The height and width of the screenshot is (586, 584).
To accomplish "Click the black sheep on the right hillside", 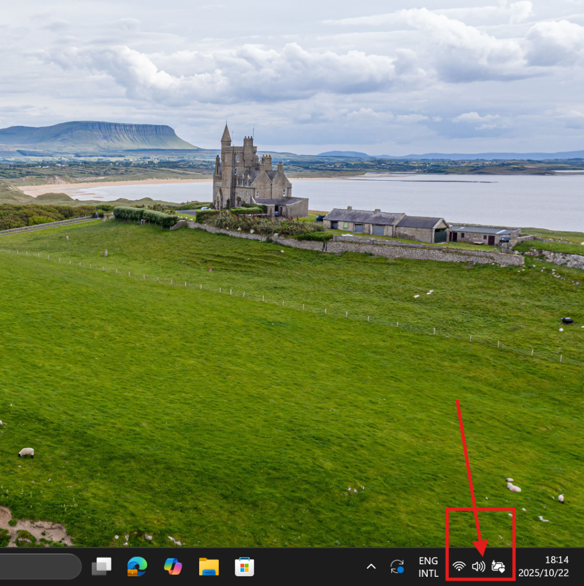I will 567,320.
